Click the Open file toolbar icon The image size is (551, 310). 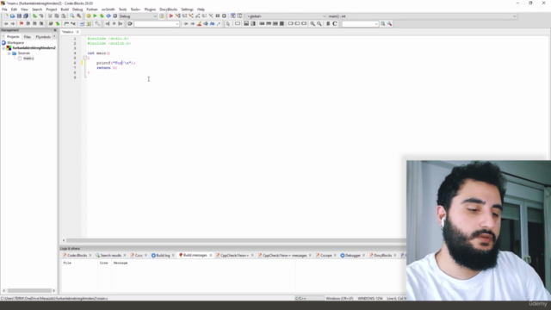pos(12,15)
